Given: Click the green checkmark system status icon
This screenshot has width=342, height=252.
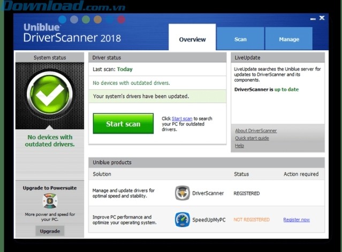Looking at the screenshot, I should point(50,94).
